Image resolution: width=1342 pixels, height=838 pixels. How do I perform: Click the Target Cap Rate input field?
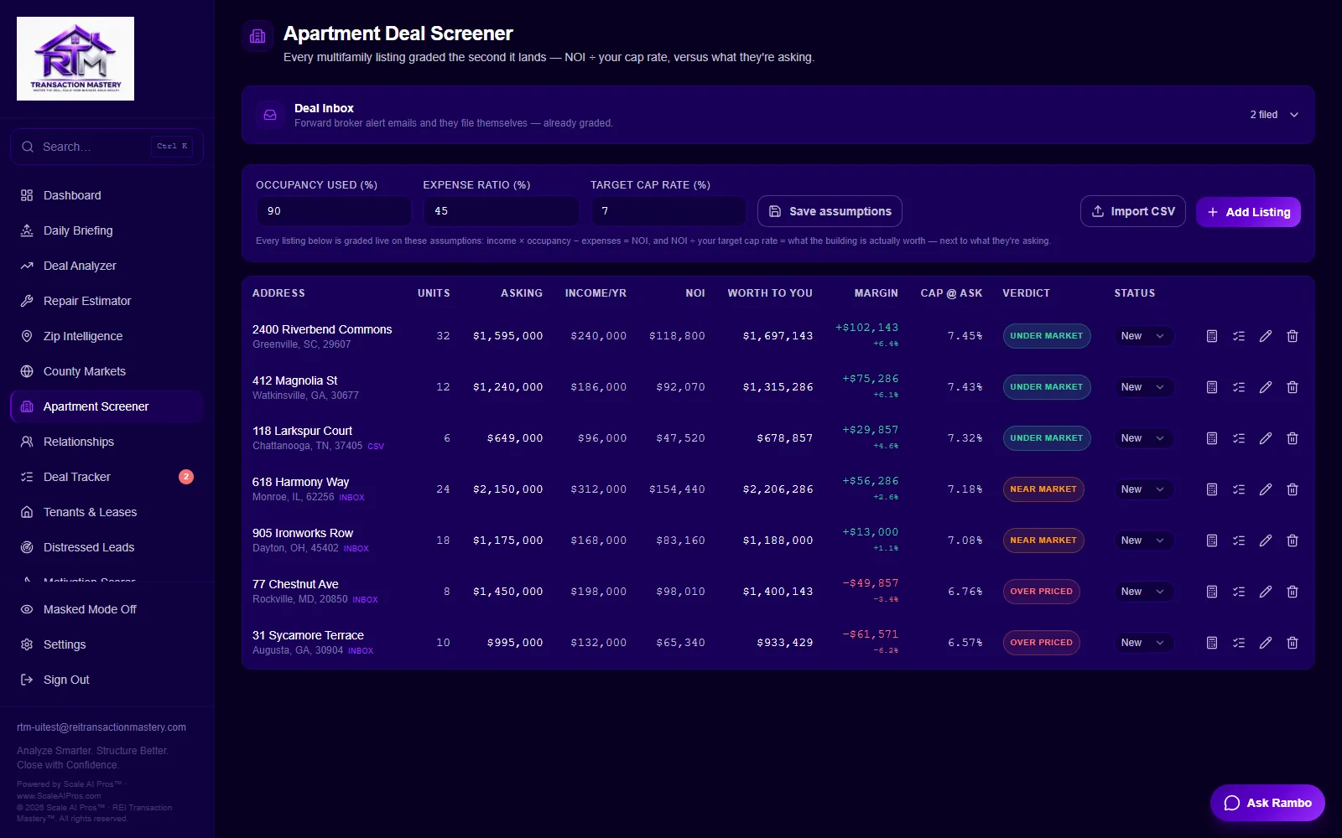(x=668, y=211)
